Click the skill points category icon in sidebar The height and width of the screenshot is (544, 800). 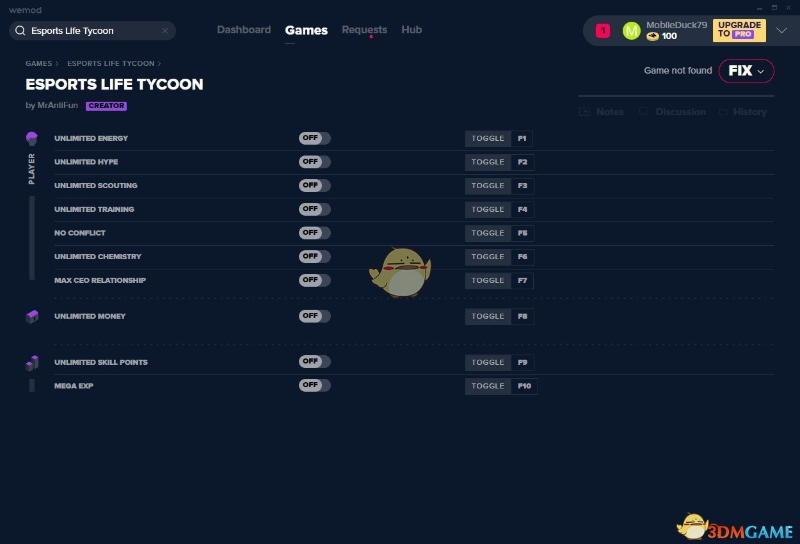click(32, 362)
